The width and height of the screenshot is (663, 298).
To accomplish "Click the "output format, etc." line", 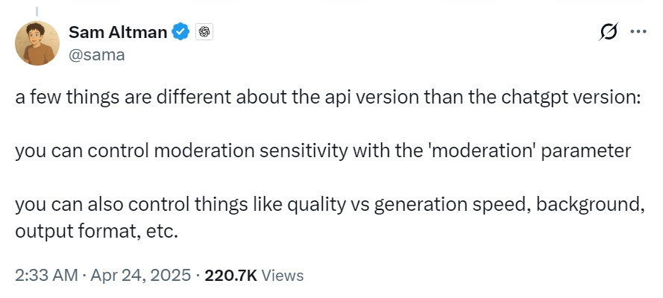I will [96, 230].
